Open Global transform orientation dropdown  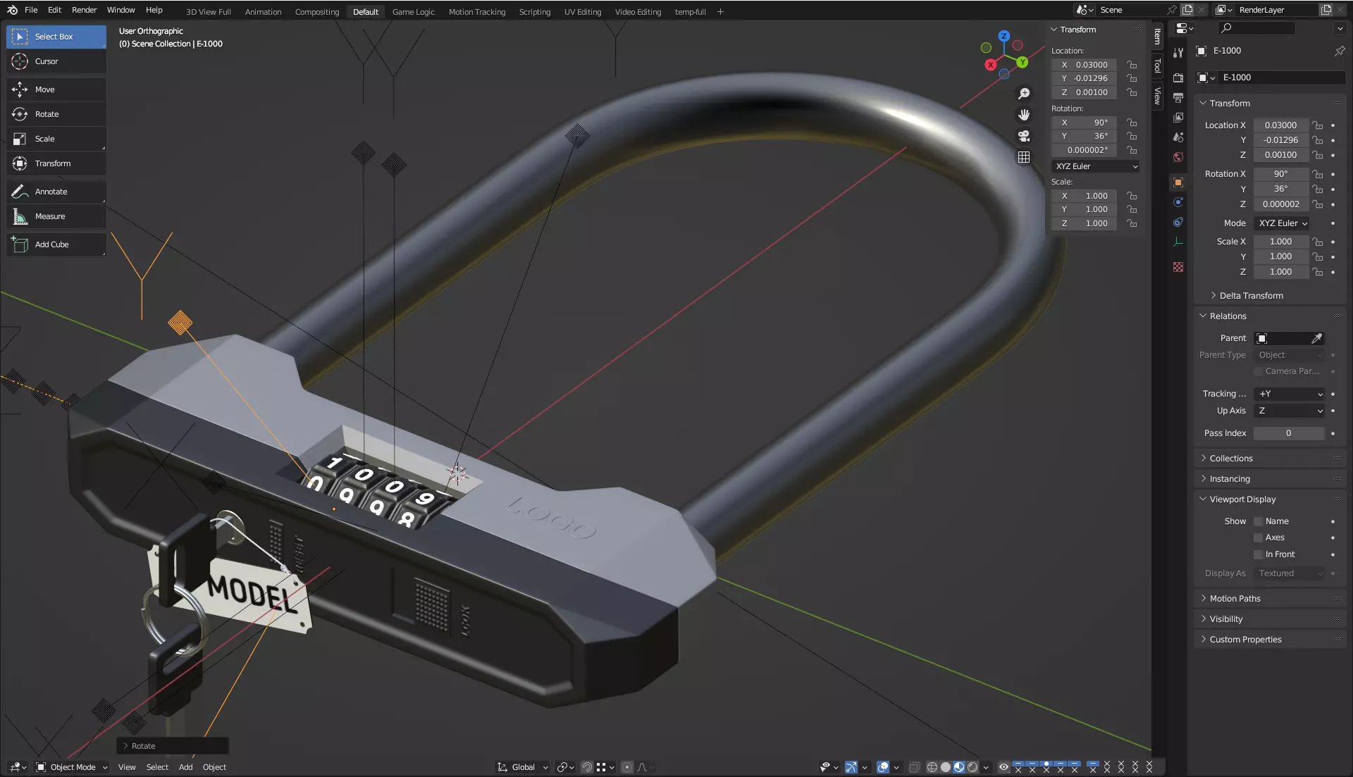523,767
